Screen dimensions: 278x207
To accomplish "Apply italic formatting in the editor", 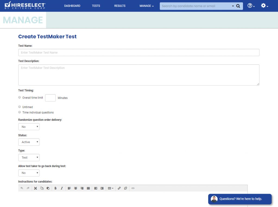I will tap(62, 188).
